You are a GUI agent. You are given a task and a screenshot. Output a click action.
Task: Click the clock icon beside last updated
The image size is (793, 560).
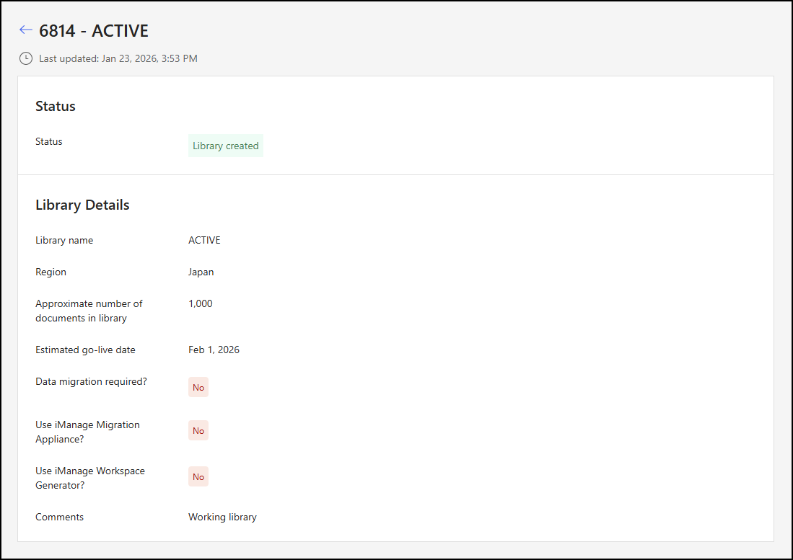pyautogui.click(x=25, y=58)
